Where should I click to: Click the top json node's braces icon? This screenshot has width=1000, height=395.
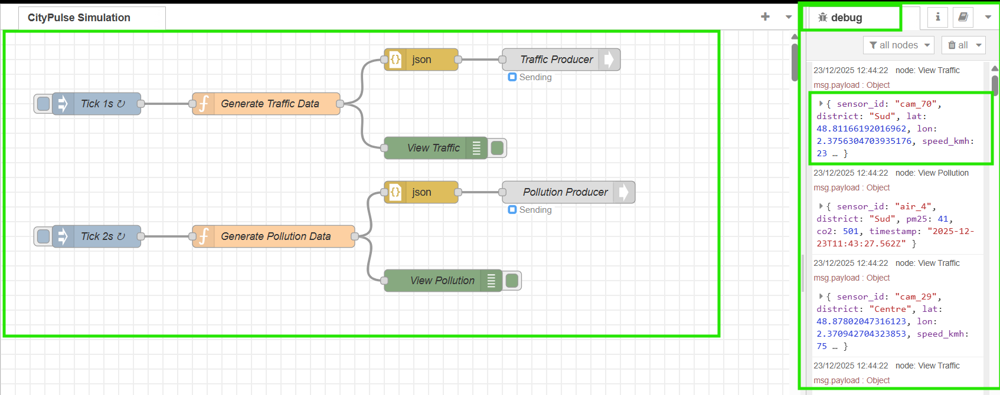click(396, 60)
